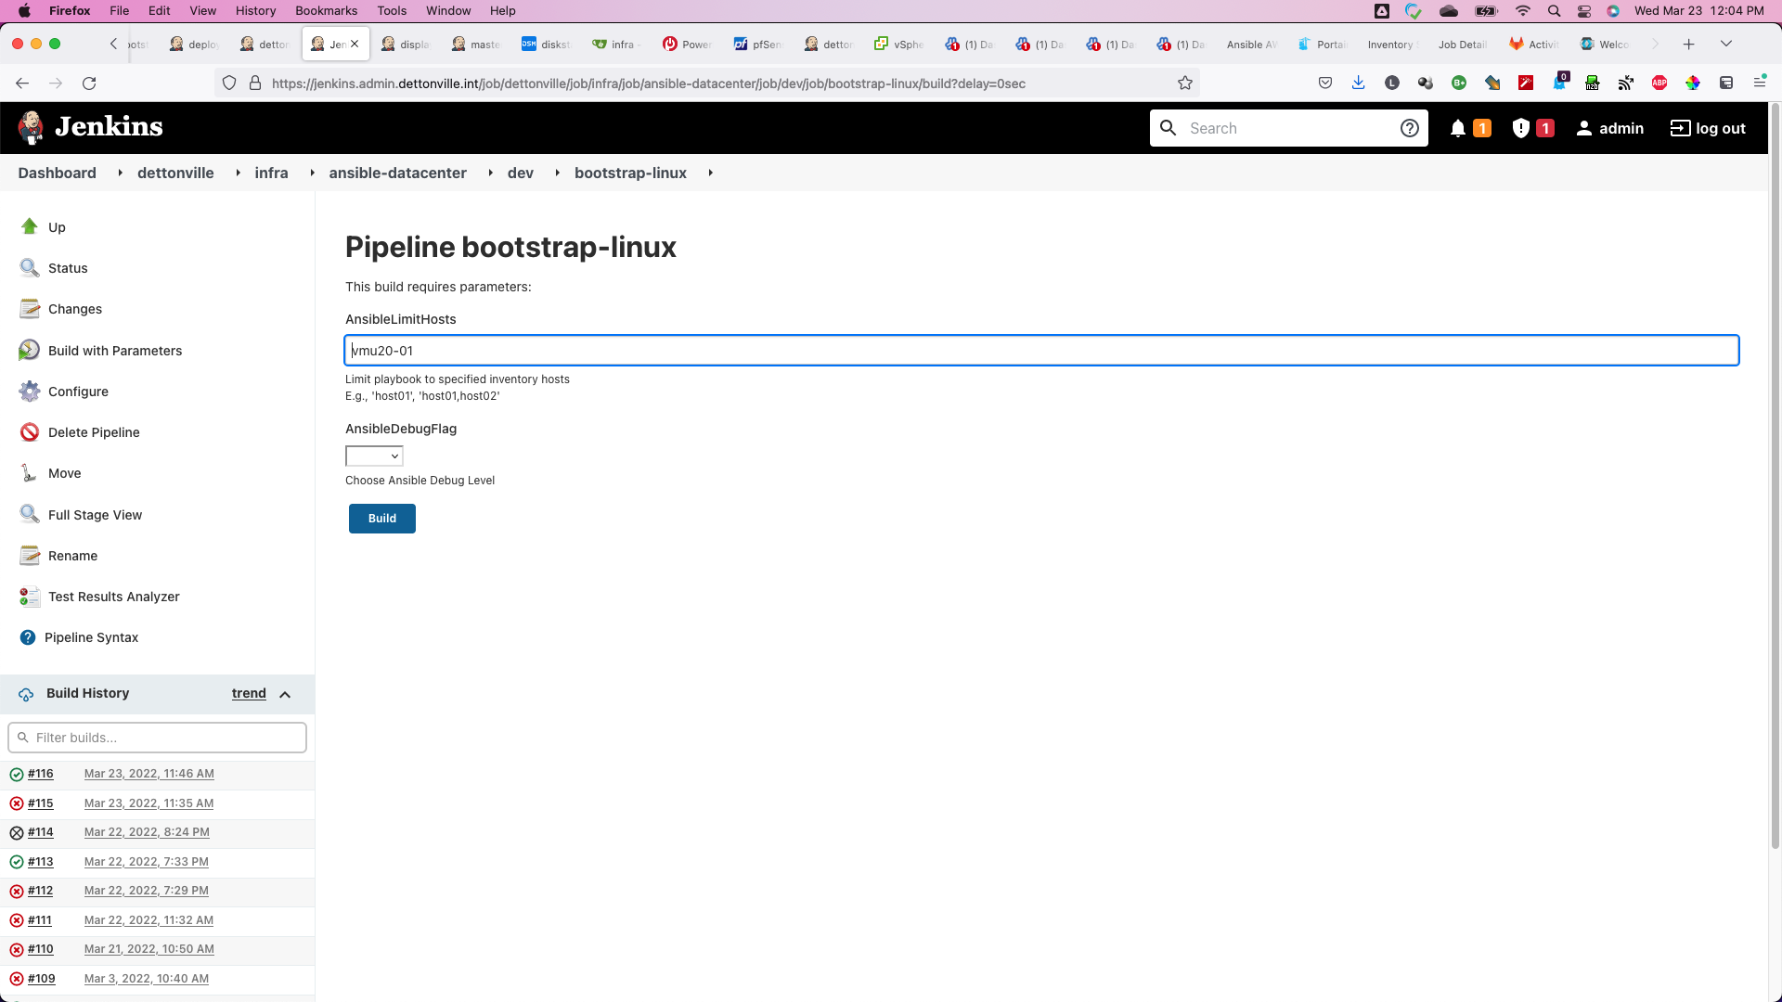Open Full Stage View magnifier icon
Image resolution: width=1782 pixels, height=1002 pixels.
click(x=30, y=514)
